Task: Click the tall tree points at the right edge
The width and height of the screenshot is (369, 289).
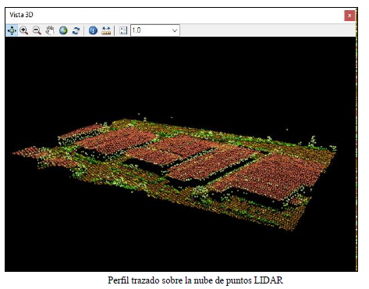Action: pyautogui.click(x=313, y=141)
